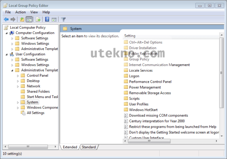Select Windows Components in the tree

click(42, 108)
